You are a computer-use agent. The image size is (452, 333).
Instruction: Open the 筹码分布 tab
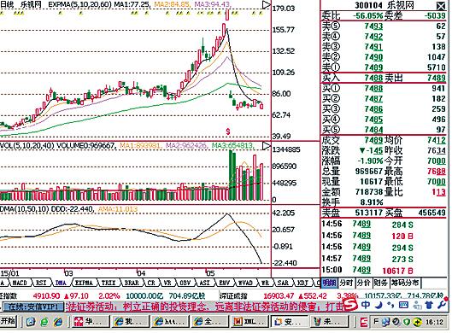[x=405, y=283]
